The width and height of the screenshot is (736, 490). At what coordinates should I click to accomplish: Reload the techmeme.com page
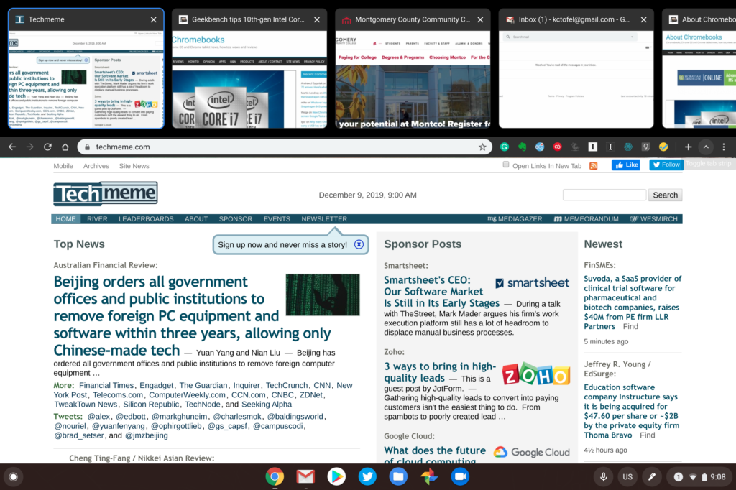[47, 147]
